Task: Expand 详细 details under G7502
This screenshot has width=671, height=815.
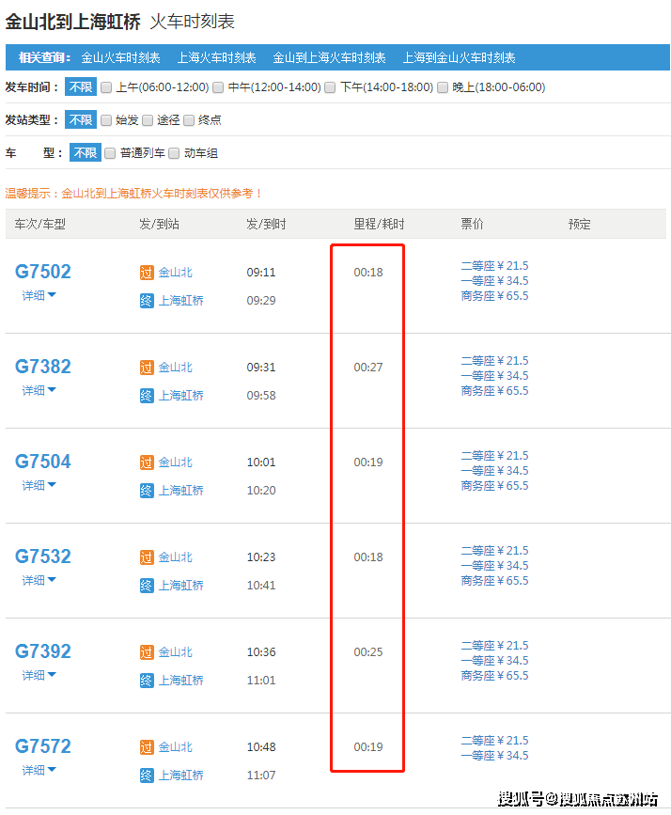Action: pyautogui.click(x=39, y=295)
